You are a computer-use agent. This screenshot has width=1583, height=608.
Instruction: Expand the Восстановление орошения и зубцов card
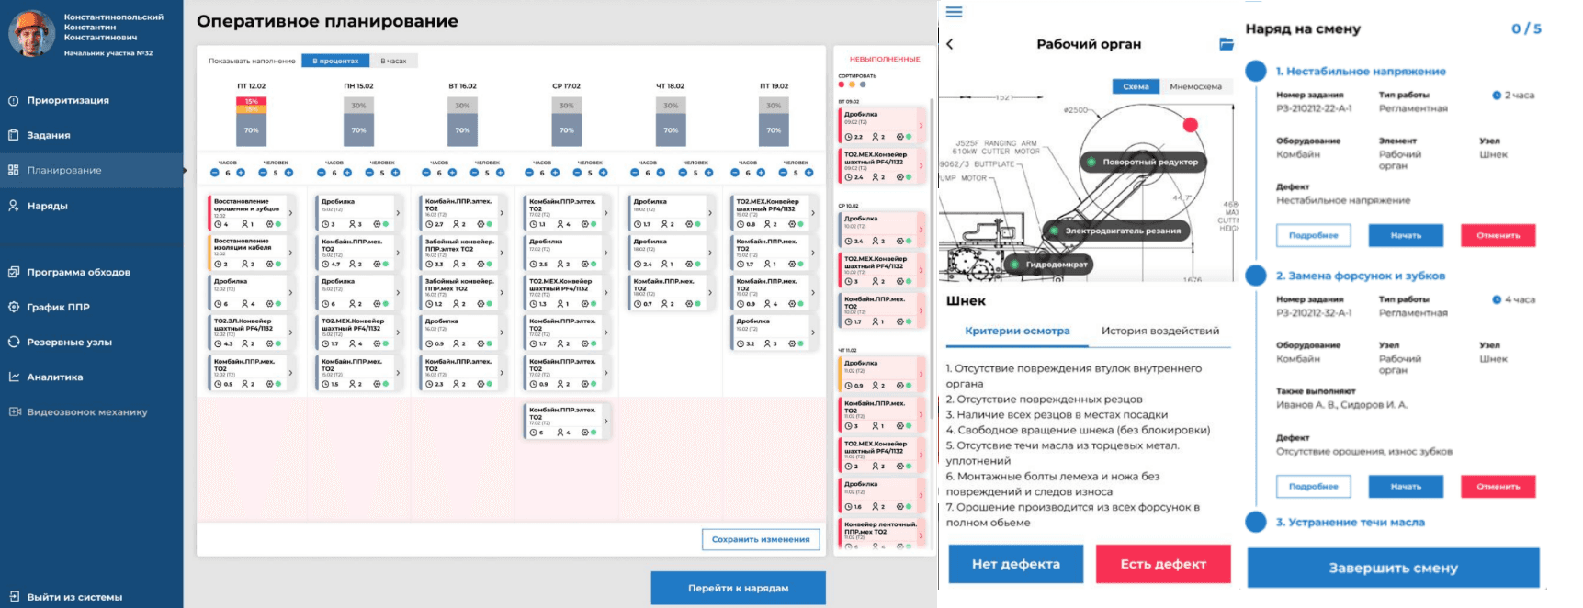(290, 212)
